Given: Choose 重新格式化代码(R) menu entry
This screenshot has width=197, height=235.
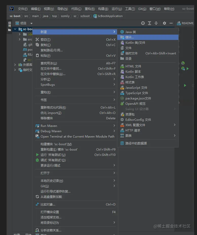Looking at the screenshot, I should [x=75, y=108].
